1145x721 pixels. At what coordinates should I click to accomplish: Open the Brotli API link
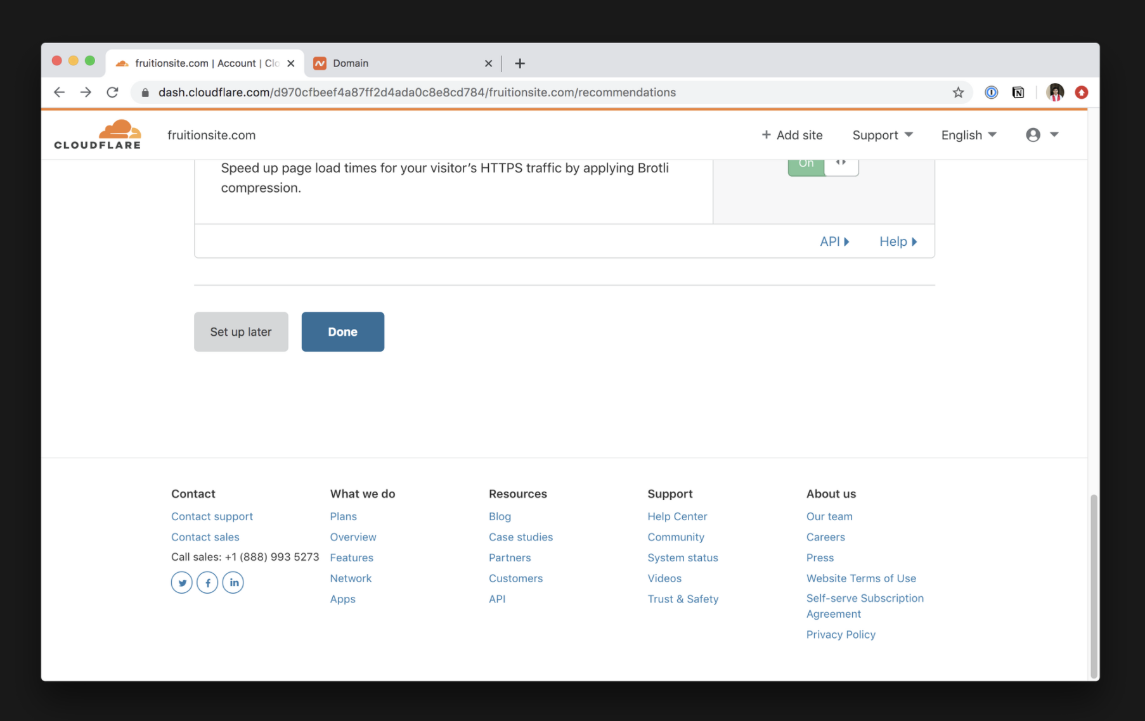pos(834,241)
